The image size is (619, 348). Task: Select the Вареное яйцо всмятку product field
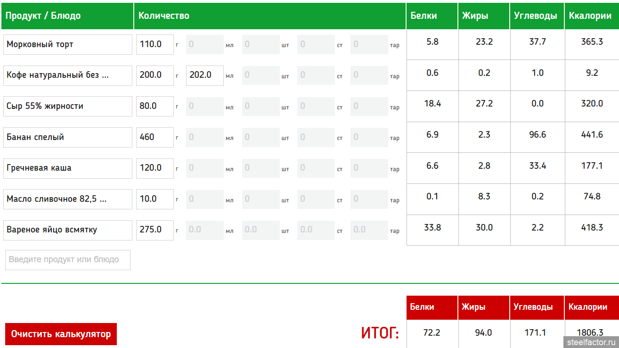point(68,230)
